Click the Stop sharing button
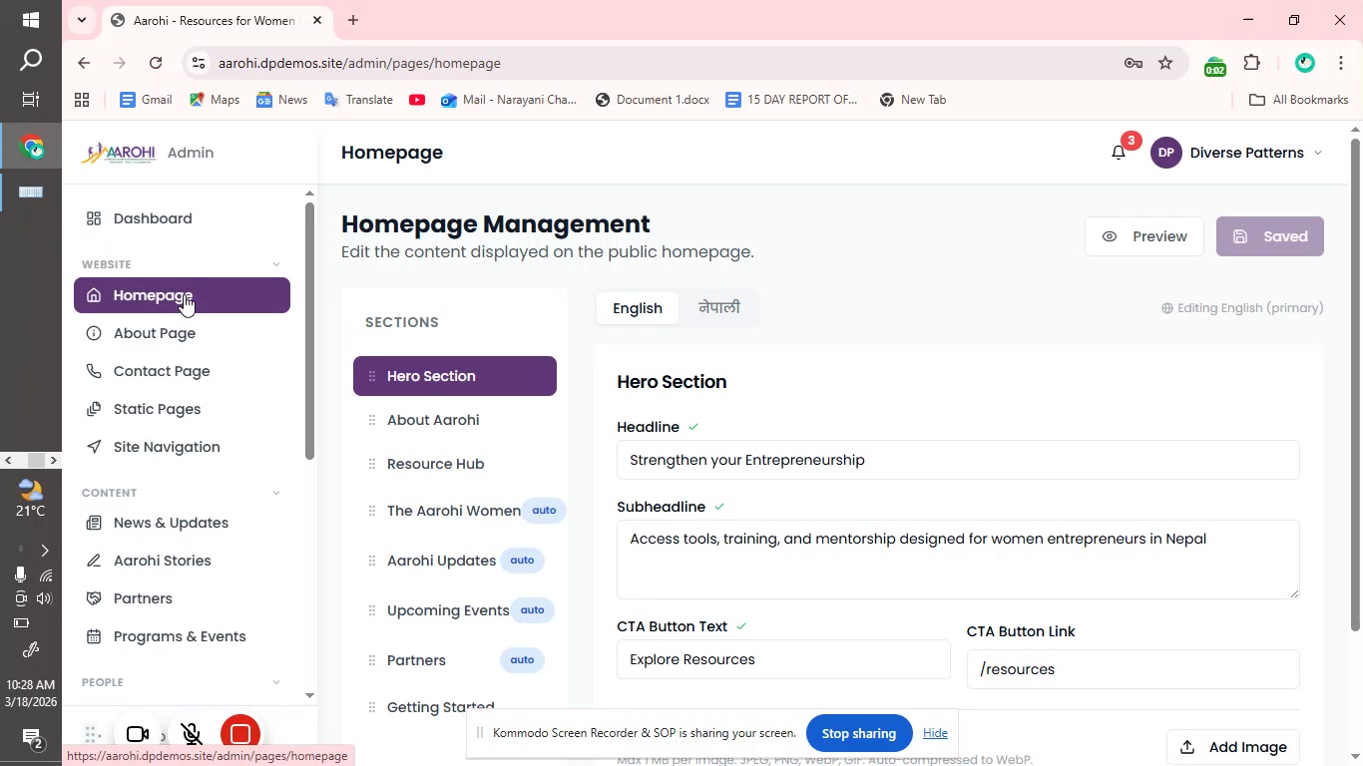1363x766 pixels. (858, 733)
